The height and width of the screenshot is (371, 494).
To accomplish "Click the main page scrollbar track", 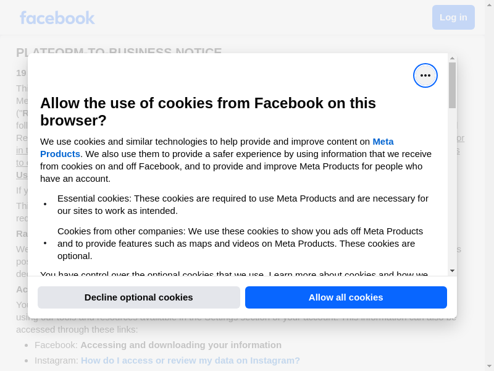I will tap(490, 185).
